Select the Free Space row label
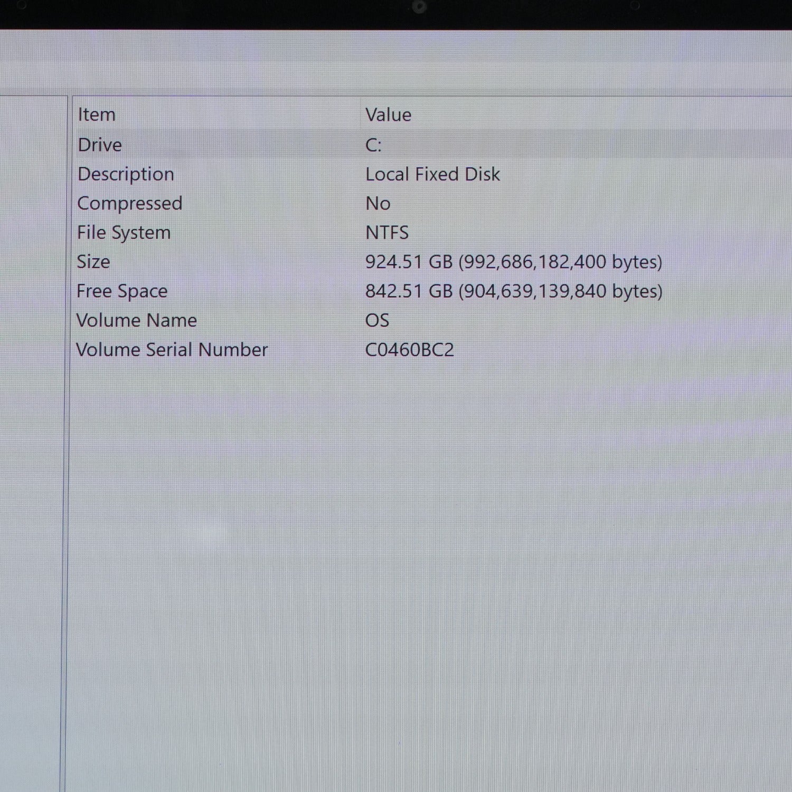The width and height of the screenshot is (792, 792). click(x=122, y=291)
